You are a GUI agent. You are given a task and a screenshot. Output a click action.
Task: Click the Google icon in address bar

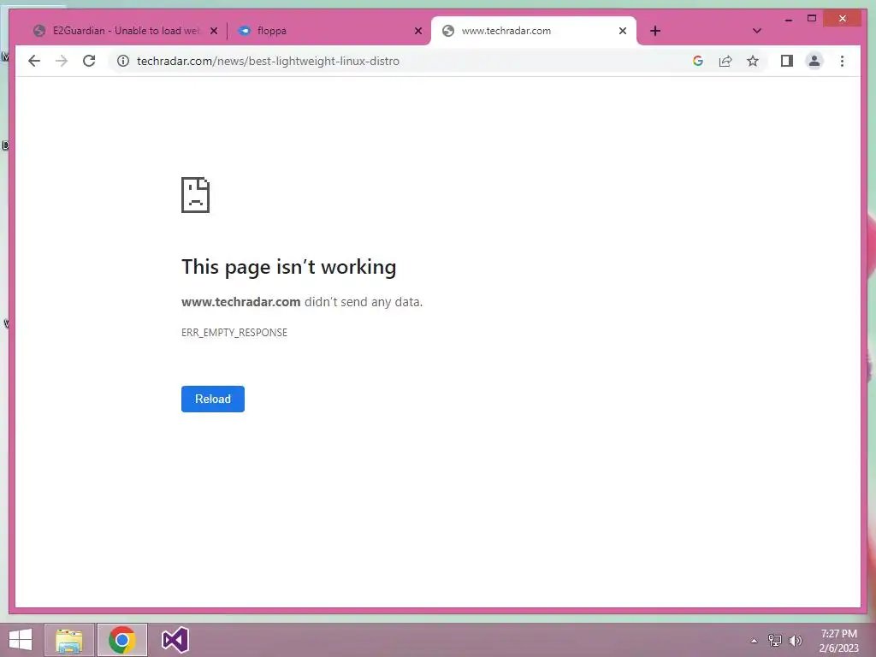click(x=698, y=61)
